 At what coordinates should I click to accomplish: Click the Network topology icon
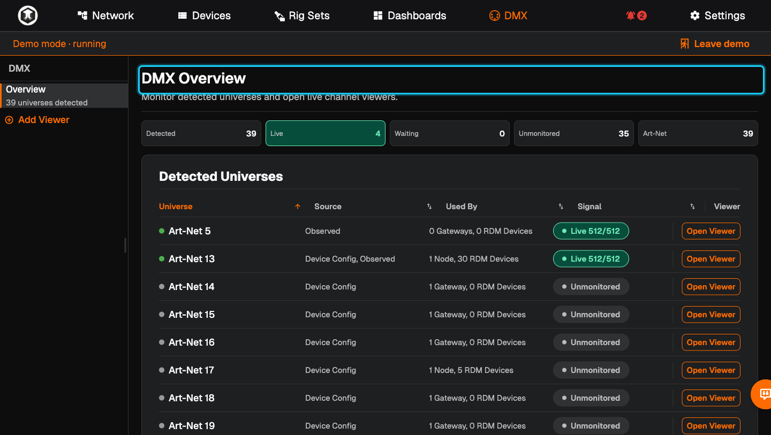pos(82,16)
